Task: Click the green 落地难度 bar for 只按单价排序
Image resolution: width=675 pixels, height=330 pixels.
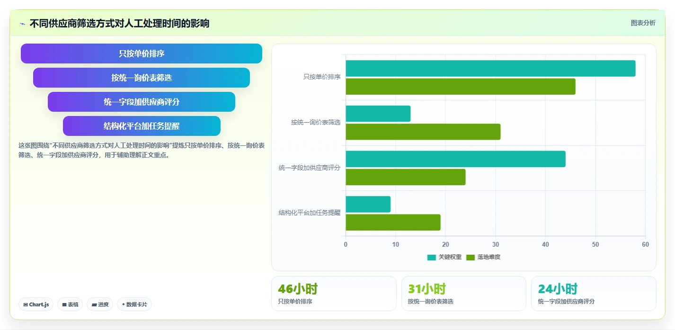Action: tap(461, 87)
